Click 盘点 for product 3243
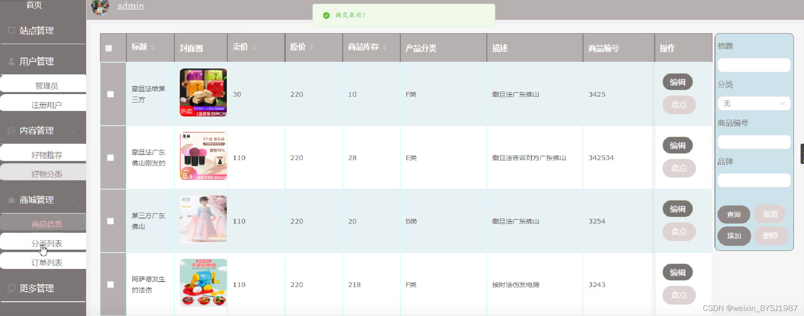 pyautogui.click(x=679, y=295)
